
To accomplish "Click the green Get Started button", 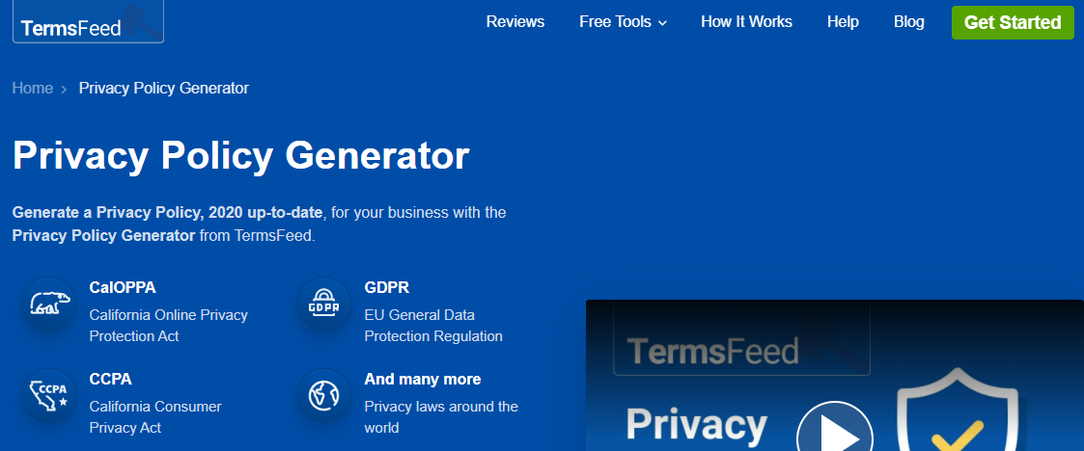I will [1013, 22].
